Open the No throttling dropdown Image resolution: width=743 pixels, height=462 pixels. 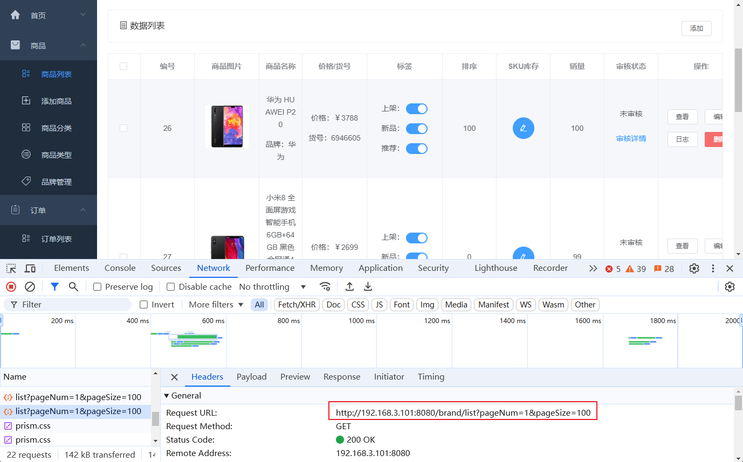(272, 287)
